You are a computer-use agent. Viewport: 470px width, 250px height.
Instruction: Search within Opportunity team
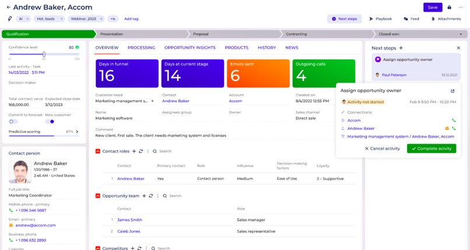pos(172,196)
